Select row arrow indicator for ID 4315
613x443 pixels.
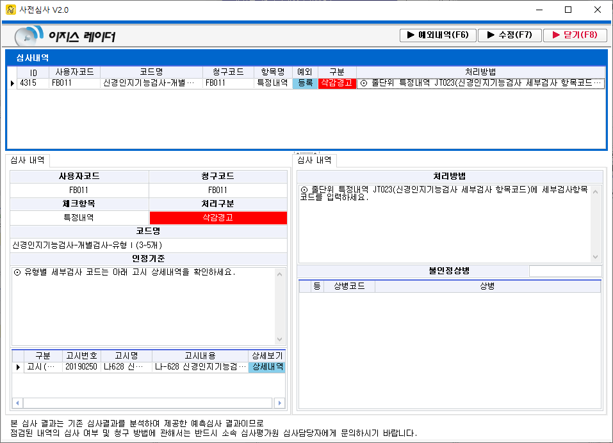point(12,83)
